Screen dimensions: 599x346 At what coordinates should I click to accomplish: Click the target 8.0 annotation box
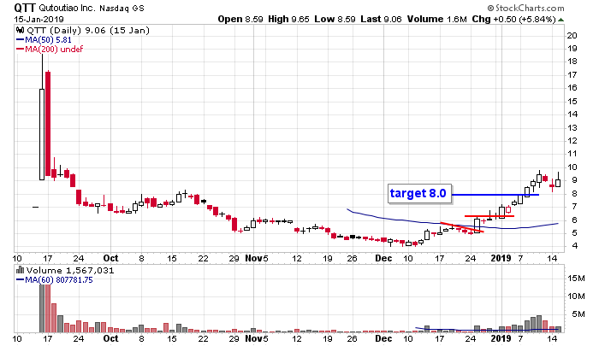tap(419, 193)
